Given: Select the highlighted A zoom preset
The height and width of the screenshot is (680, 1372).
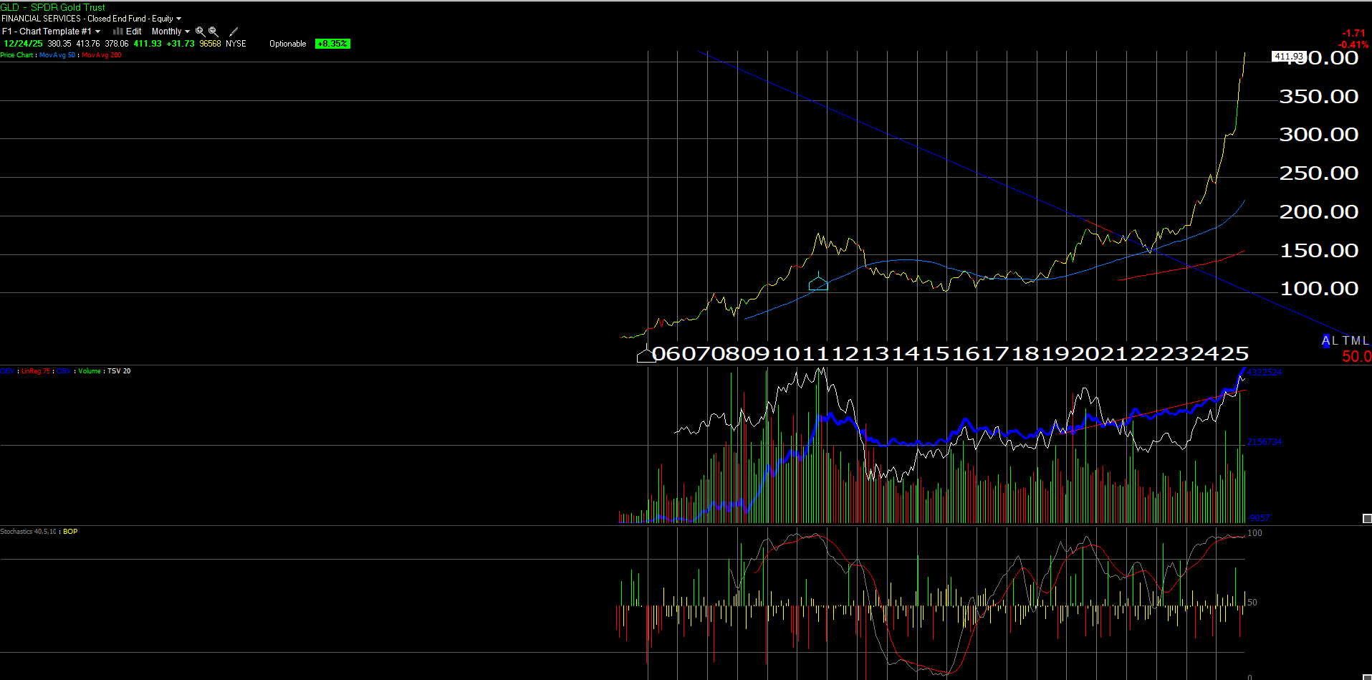Looking at the screenshot, I should click(1326, 340).
